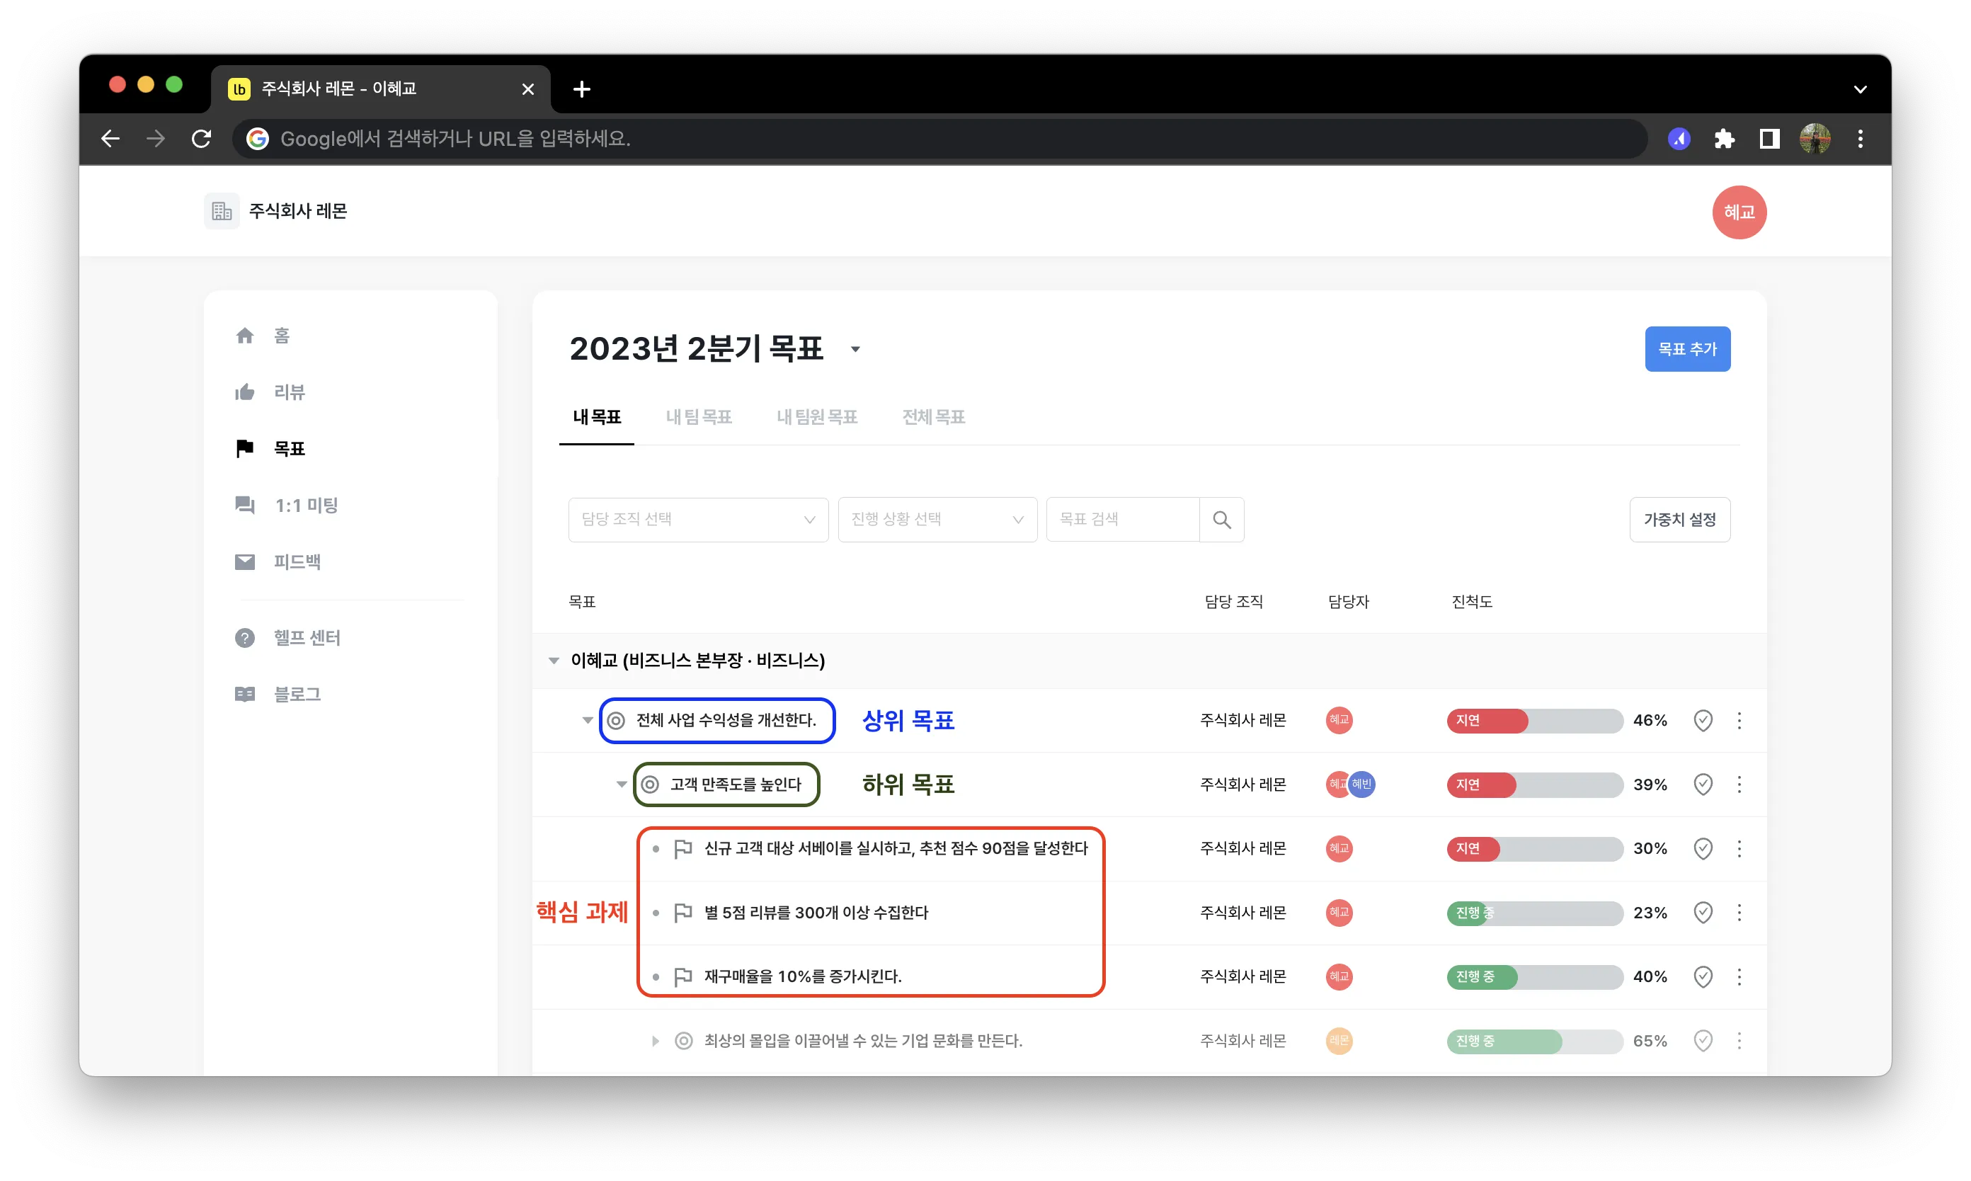Click the 23% progress bar for 별 5점 리뷰
This screenshot has width=1971, height=1181.
[1534, 913]
